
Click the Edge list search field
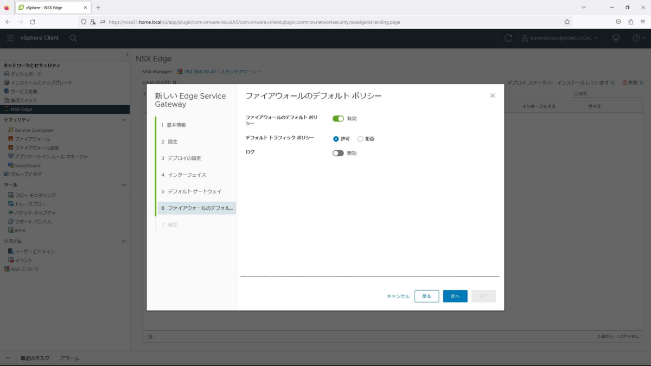coord(608,94)
